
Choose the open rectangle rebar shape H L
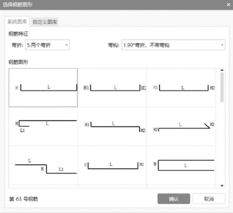click(x=181, y=166)
